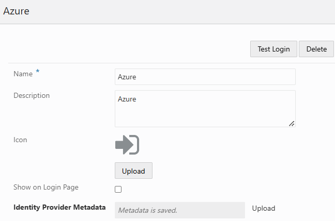Viewport: 335px width, 221px height.
Task: Click the Identity Provider Metadata label
Action: pos(59,208)
